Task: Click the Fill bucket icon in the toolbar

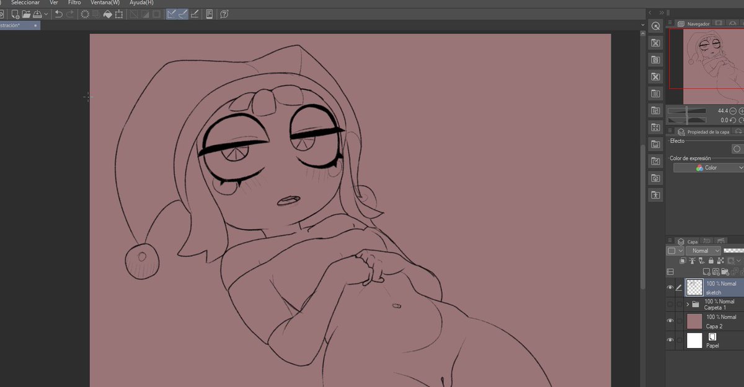Action: tap(107, 14)
